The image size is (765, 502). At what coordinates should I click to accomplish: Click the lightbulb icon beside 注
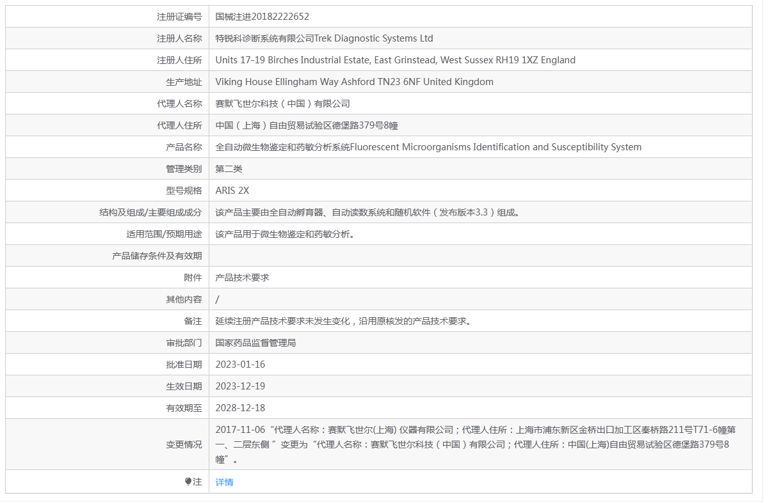point(188,482)
